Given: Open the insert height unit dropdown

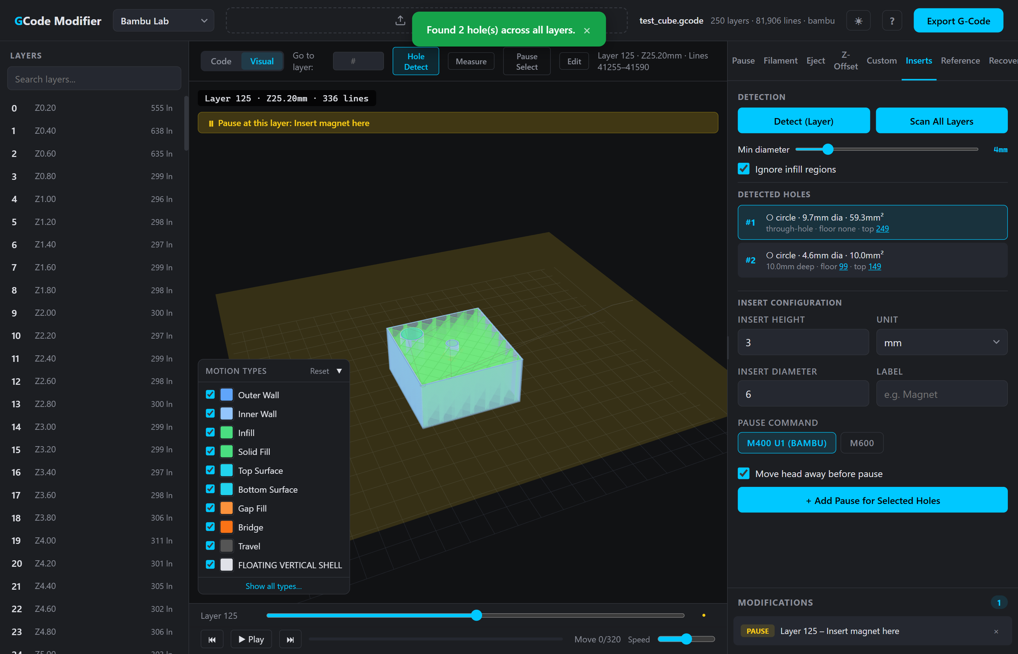Looking at the screenshot, I should (942, 342).
